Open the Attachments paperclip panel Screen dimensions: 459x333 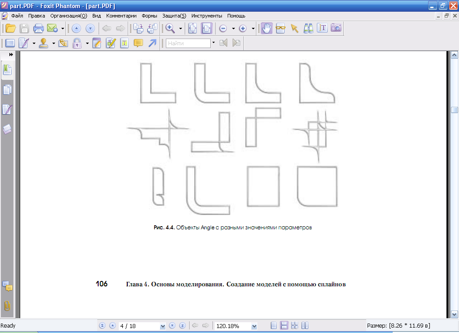tap(7, 306)
